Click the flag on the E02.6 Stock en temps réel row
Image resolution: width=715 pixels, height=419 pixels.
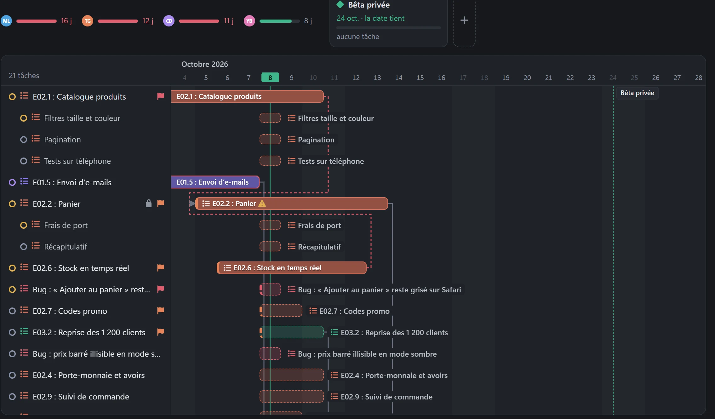point(161,268)
